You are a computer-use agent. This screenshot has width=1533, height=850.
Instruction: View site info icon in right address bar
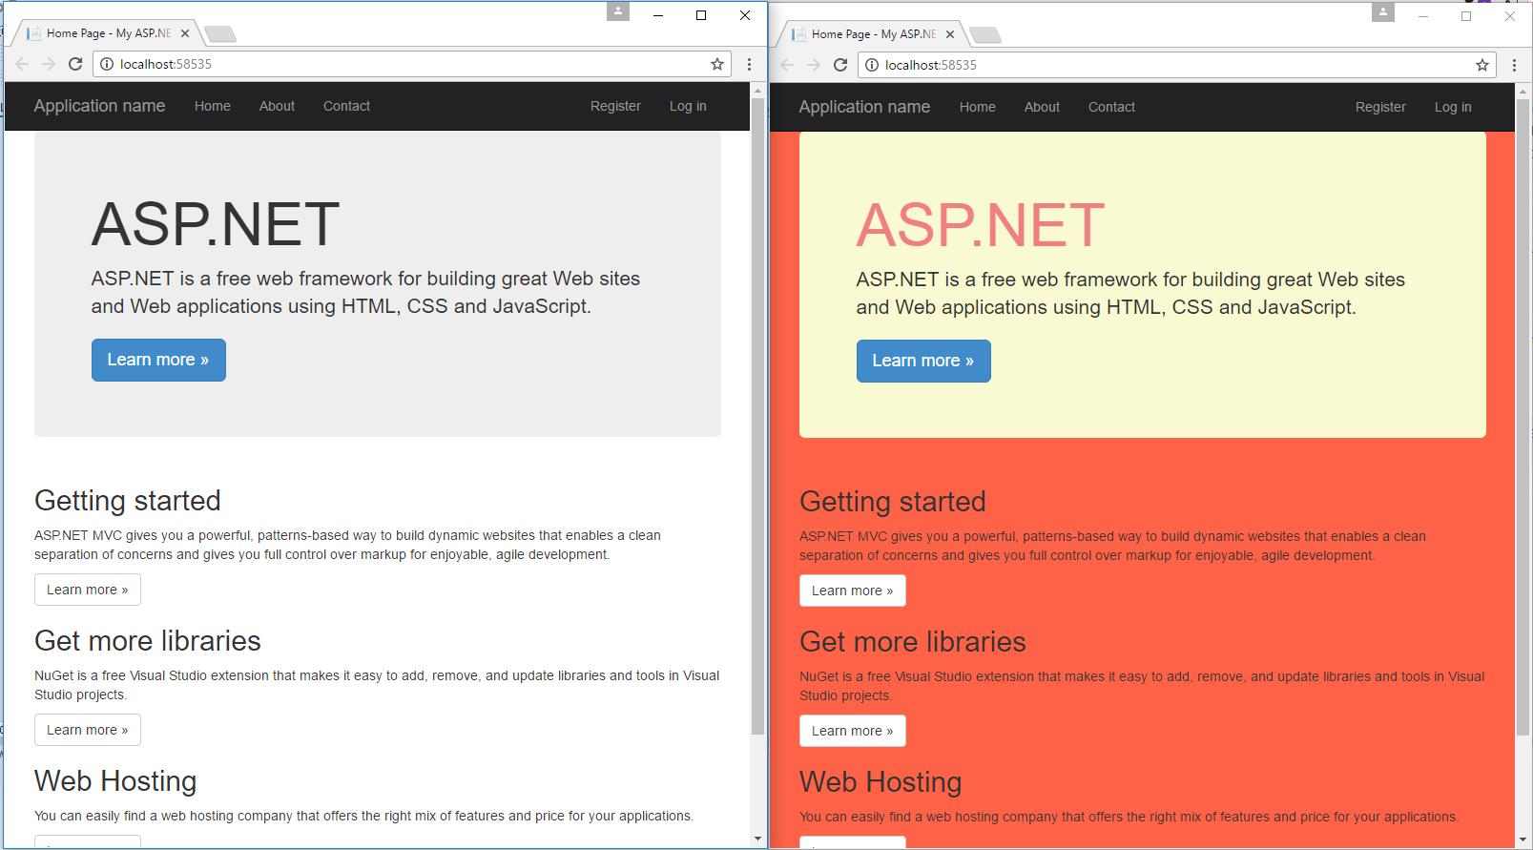[x=872, y=65]
